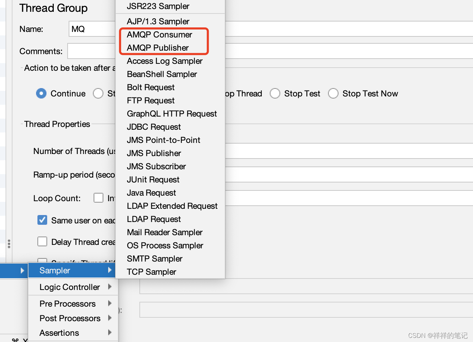Screen dimensions: 473x342
Task: Select the Stop Test option
Action: 275,93
